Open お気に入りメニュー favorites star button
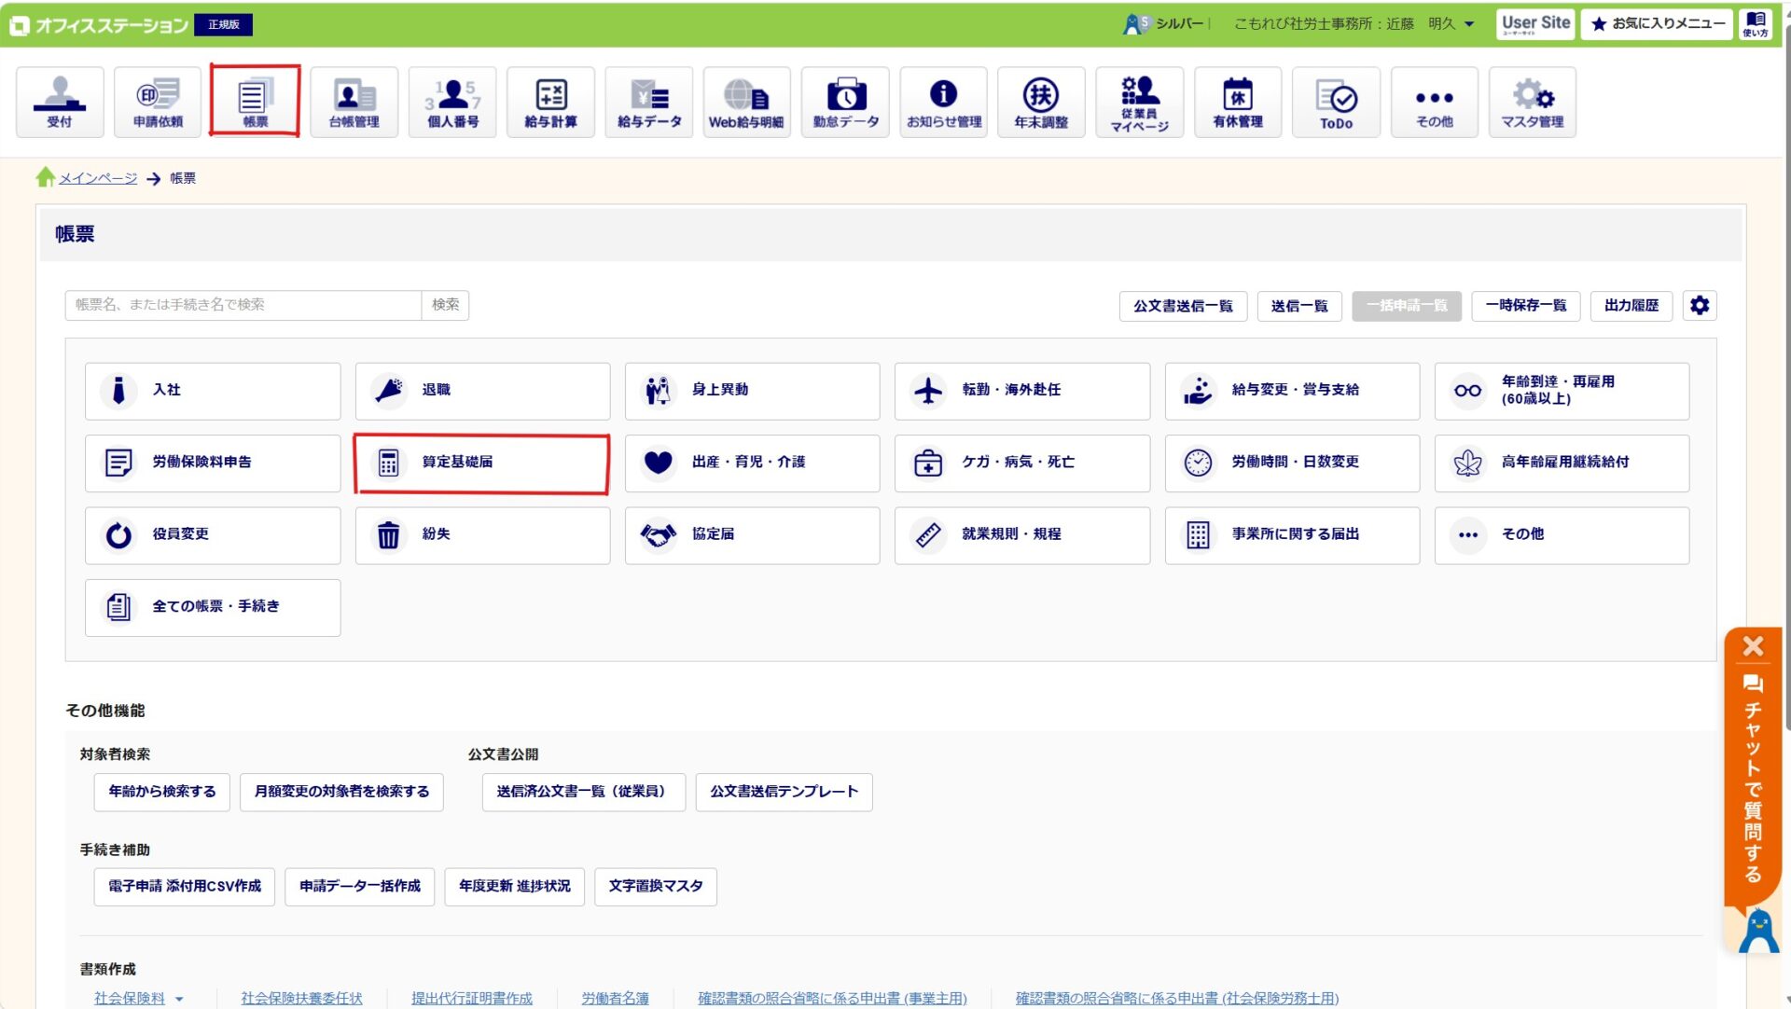This screenshot has width=1791, height=1009. [x=1657, y=24]
